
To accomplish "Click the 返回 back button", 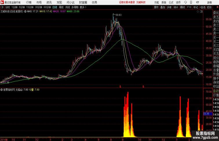I will click(x=209, y=7).
